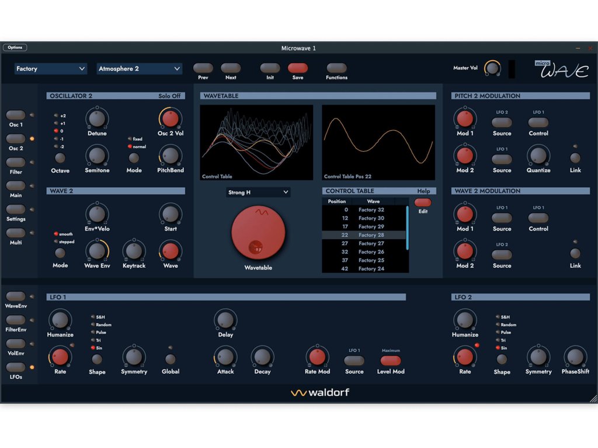
Task: Open the Factory bank dropdown
Action: (x=50, y=69)
